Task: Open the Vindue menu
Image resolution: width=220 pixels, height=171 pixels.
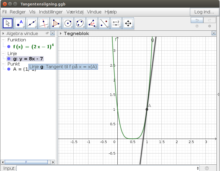Action: pos(94,12)
